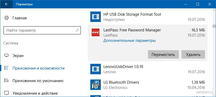
Task: Click the HP USB Disk Storage Format Tool icon
Action: (96, 17)
